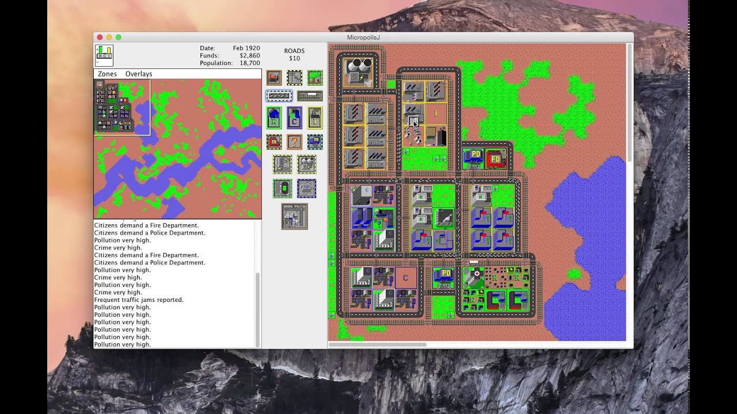Click the red FD fire station on map
The height and width of the screenshot is (414, 737).
pyautogui.click(x=495, y=158)
